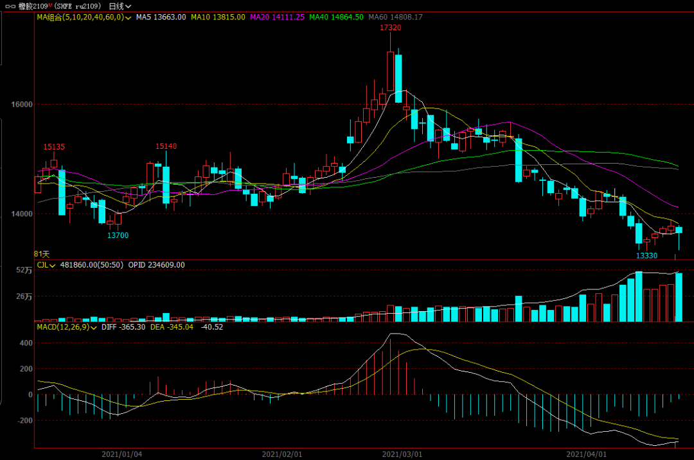
Task: Select the 2021/04/01 date marker
Action: coord(587,454)
